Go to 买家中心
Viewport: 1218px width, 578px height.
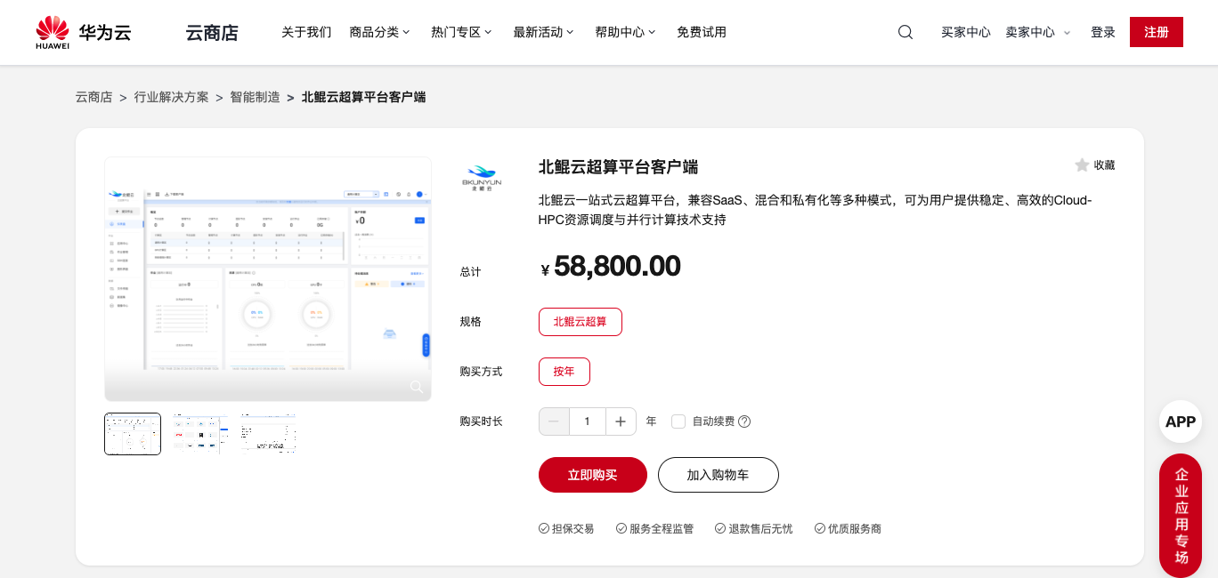(x=966, y=32)
